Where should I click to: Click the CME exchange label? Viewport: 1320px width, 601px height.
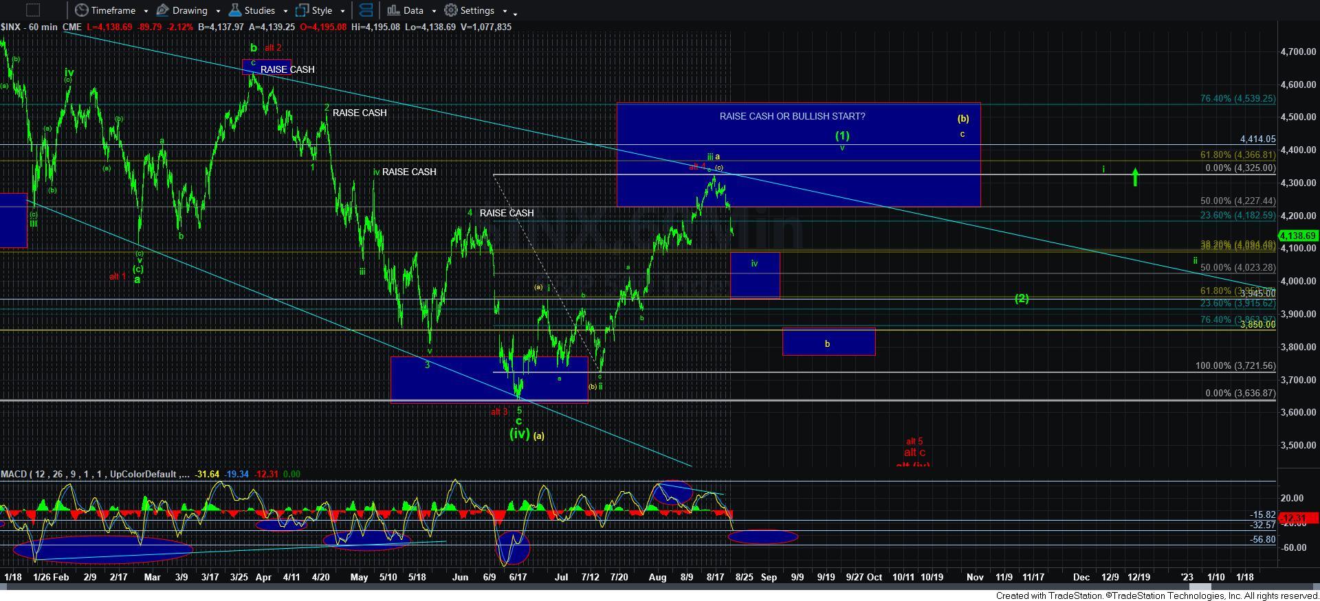(71, 27)
